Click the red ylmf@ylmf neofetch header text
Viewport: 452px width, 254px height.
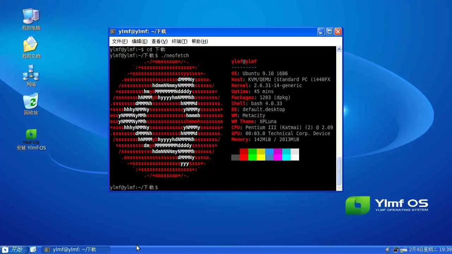[x=244, y=61]
